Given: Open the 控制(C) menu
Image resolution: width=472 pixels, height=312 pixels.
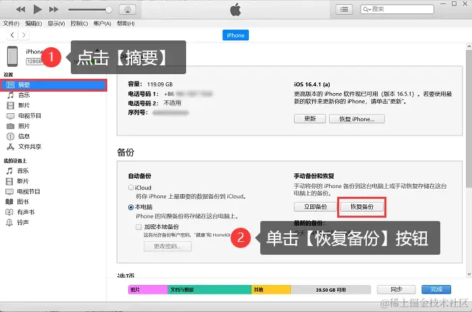Looking at the screenshot, I should tap(79, 24).
